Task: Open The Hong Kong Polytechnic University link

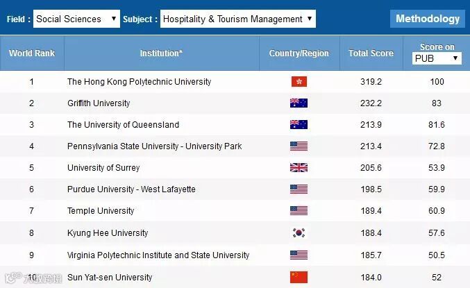Action: [x=139, y=82]
